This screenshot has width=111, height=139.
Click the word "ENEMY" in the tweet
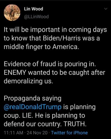[15, 73]
